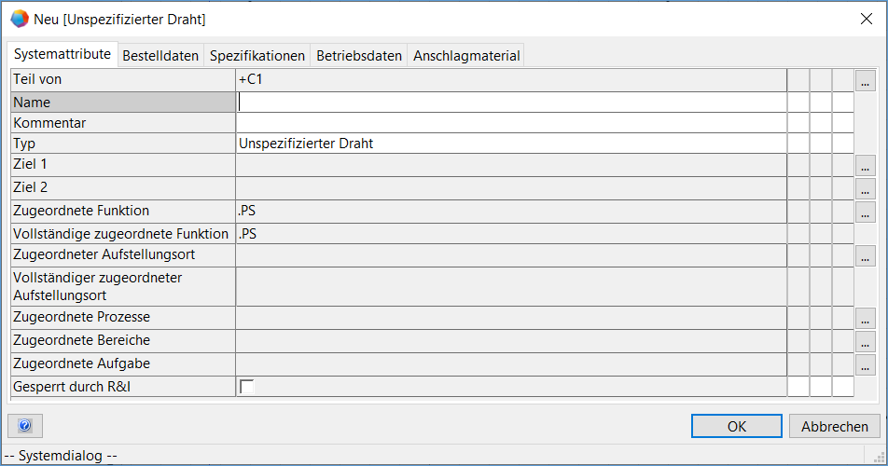Switch to the Spezifikationen tab
This screenshot has height=466, width=888.
257,56
